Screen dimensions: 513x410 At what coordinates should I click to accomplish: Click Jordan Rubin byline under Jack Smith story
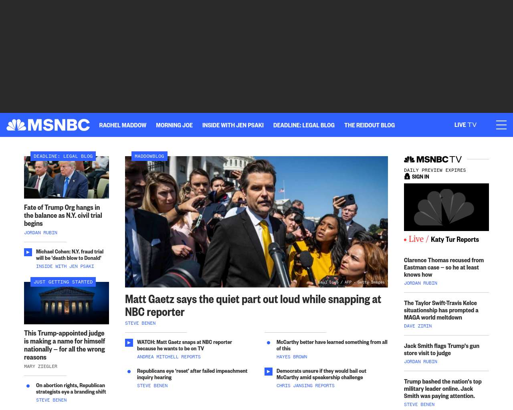click(x=420, y=362)
